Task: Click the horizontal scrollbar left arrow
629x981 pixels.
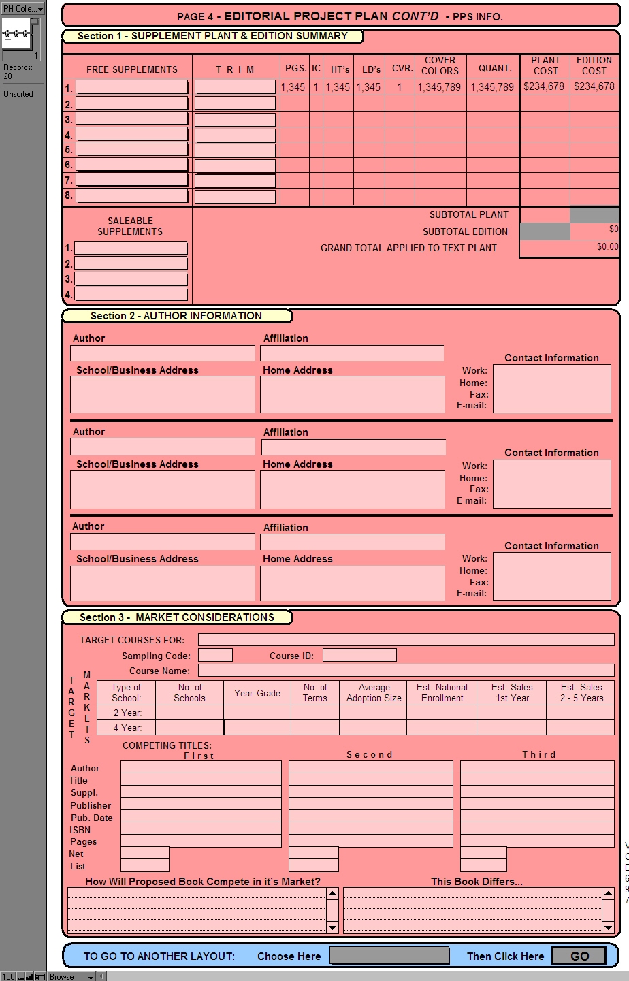Action: 101,976
